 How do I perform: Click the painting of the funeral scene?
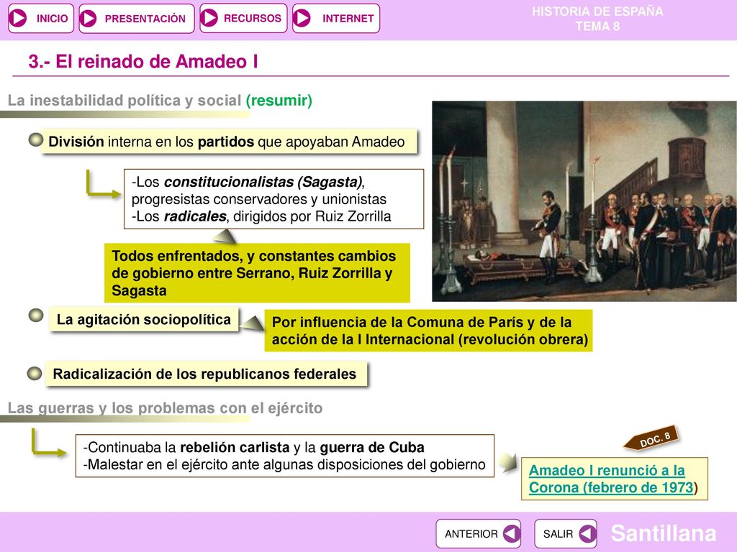pyautogui.click(x=584, y=201)
